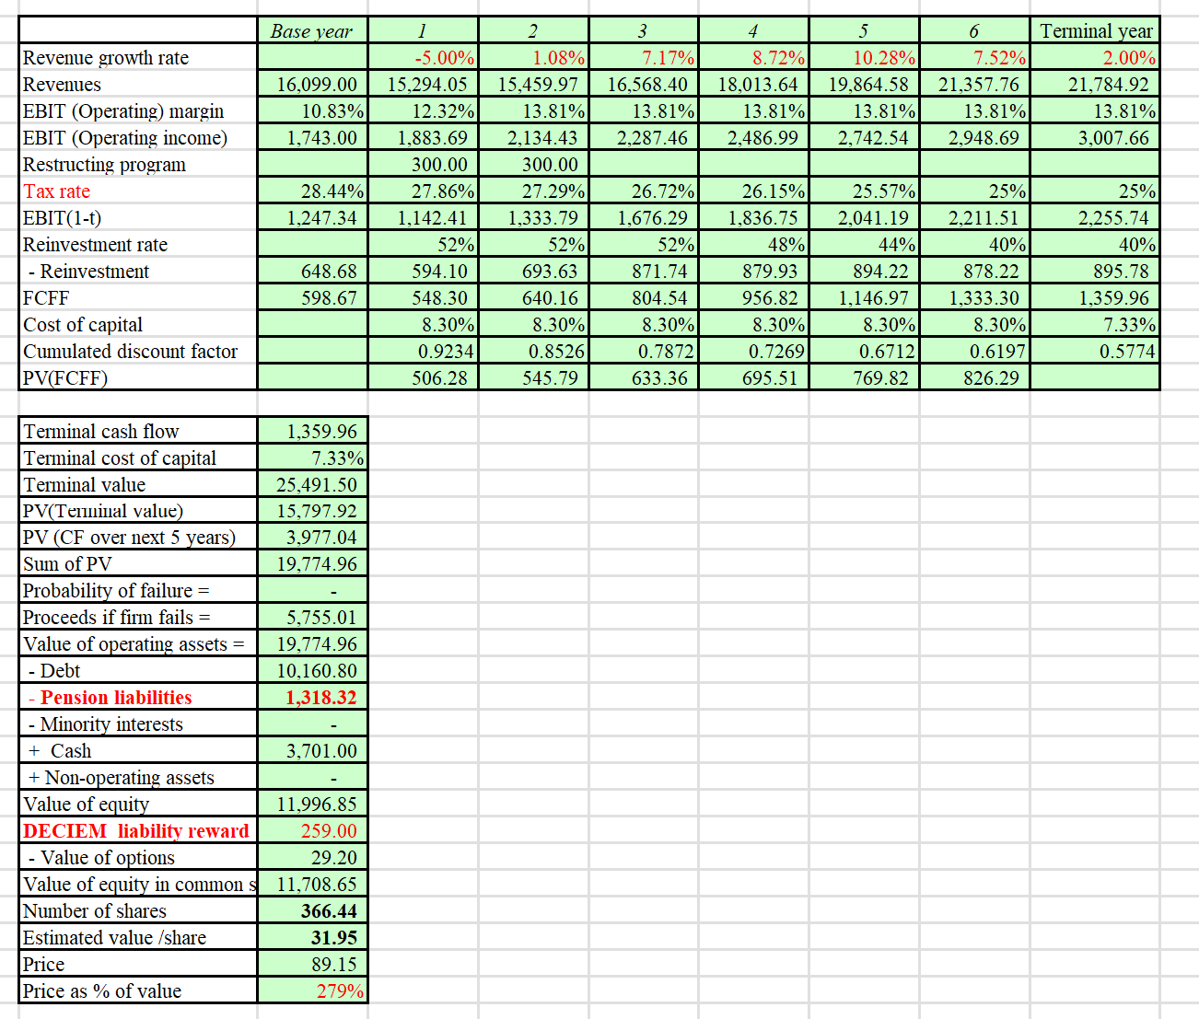The image size is (1199, 1019).
Task: Select proceeds if firm fails 5,755.01
Action: (312, 619)
